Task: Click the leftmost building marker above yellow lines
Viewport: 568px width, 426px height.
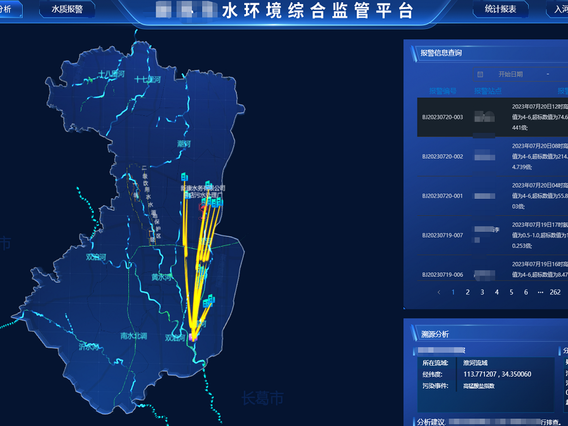Action: point(184,178)
